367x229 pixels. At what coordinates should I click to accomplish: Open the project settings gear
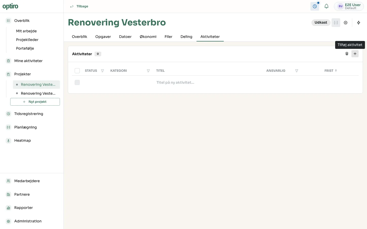(346, 23)
